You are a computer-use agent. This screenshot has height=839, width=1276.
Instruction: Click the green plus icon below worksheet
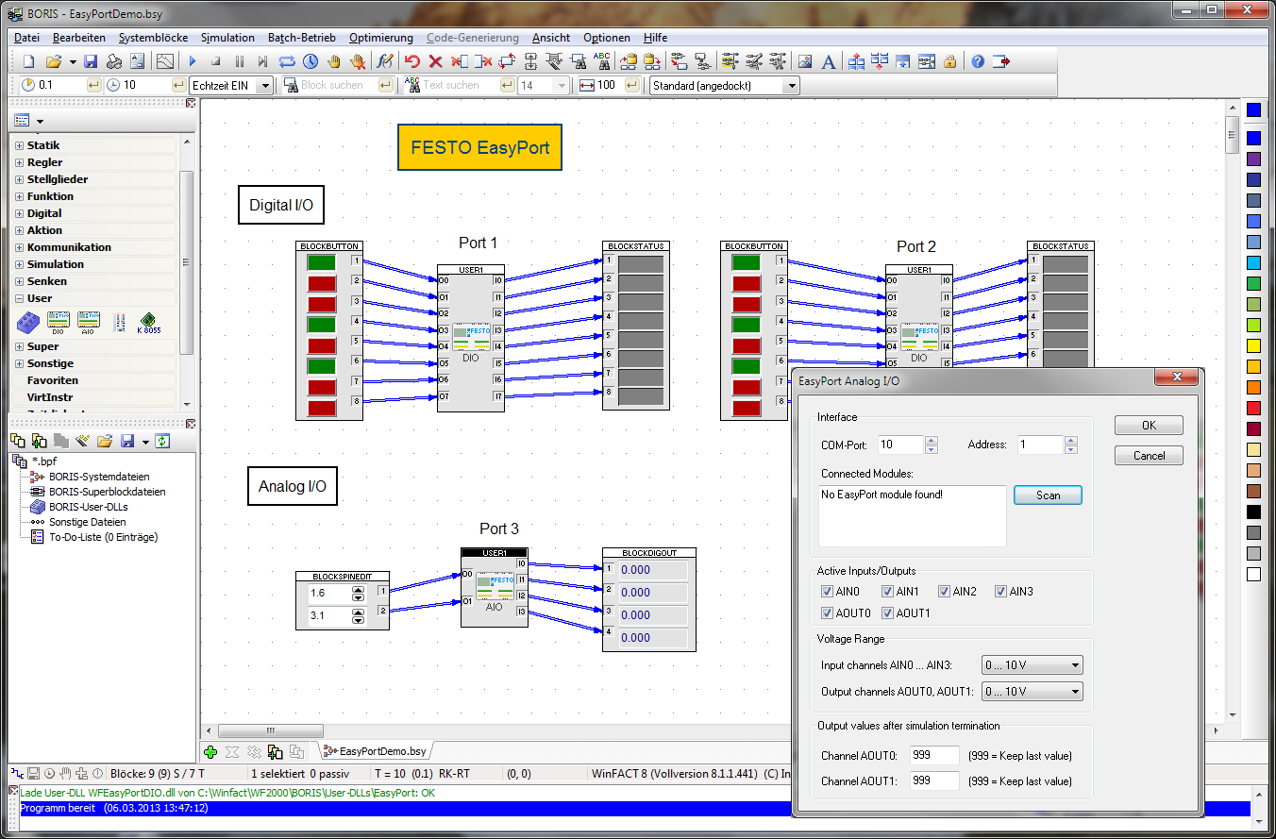coord(210,751)
